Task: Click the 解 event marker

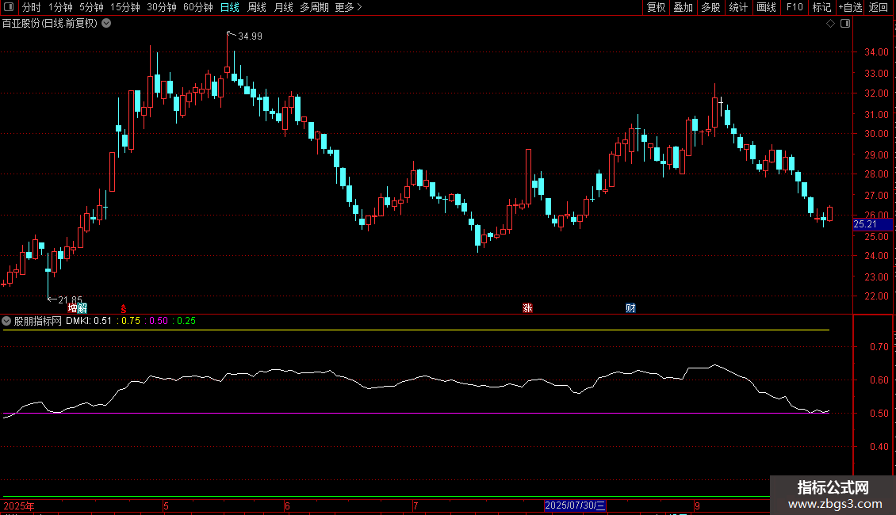Action: point(82,308)
